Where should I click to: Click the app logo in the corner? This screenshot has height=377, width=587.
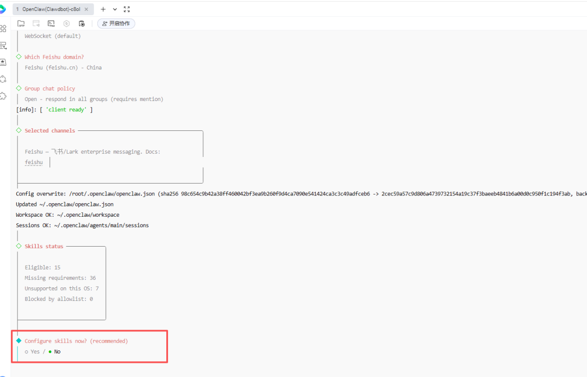2,9
